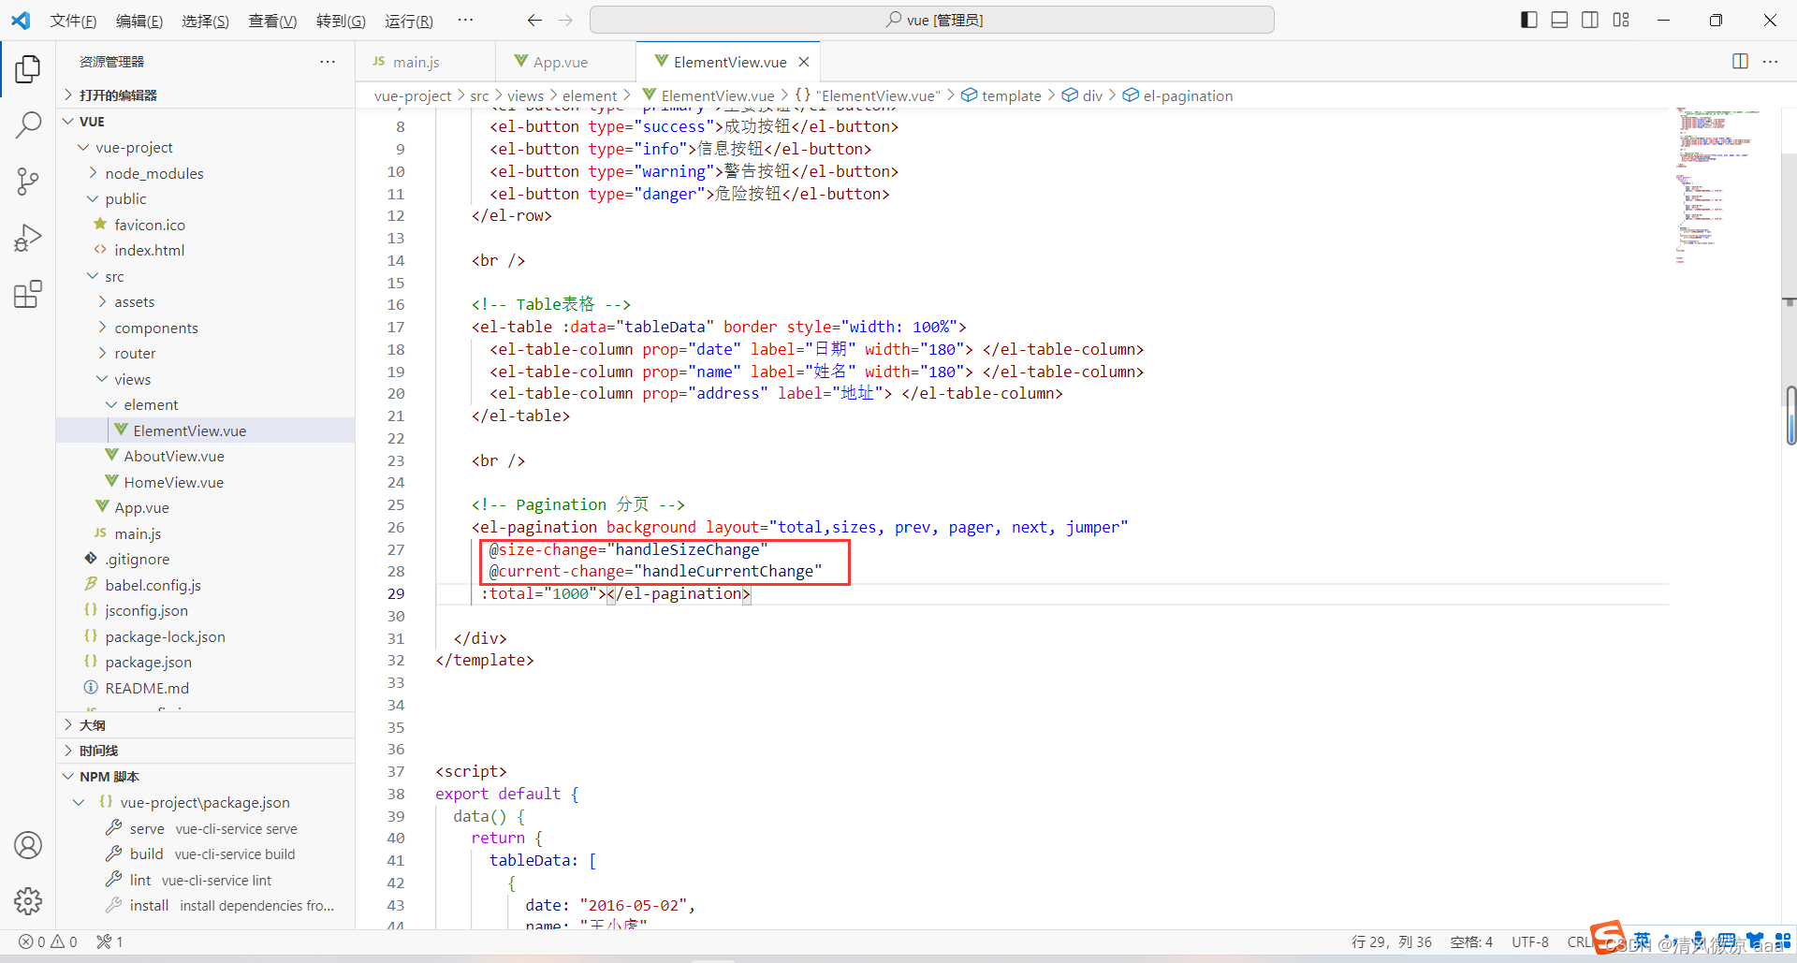Collapse the public folder
Viewport: 1797px width, 963px height.
[206, 199]
